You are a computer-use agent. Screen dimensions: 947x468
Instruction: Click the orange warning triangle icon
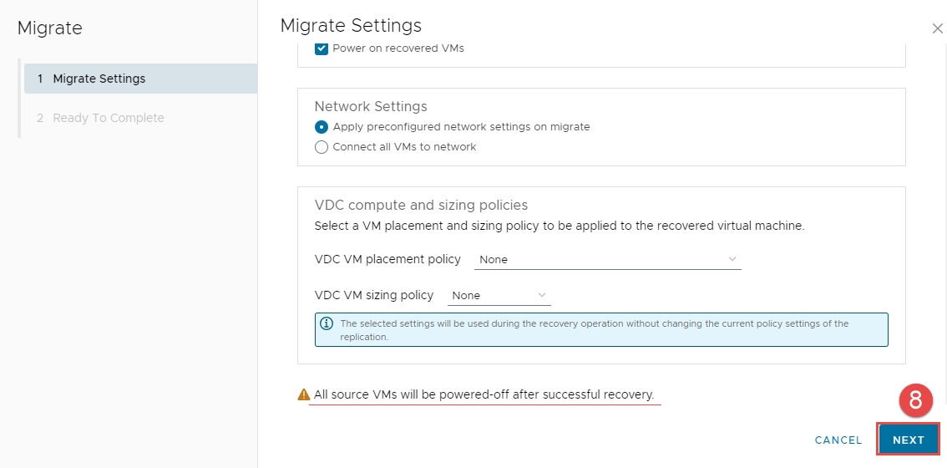[x=304, y=394]
